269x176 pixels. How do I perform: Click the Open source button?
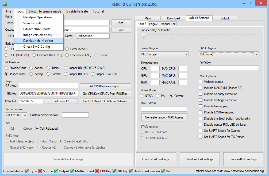point(121,22)
